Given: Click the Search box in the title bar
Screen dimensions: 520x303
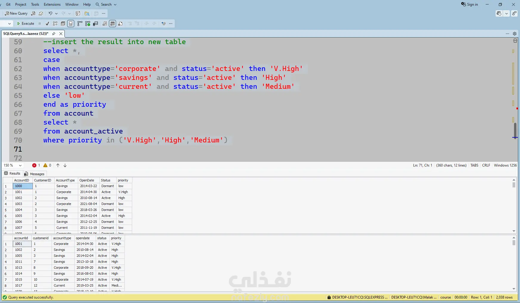Looking at the screenshot, I should [x=106, y=4].
